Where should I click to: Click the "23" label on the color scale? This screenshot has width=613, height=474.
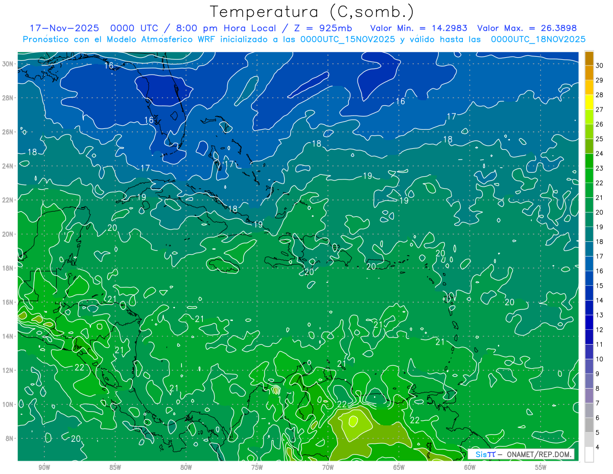pyautogui.click(x=599, y=168)
